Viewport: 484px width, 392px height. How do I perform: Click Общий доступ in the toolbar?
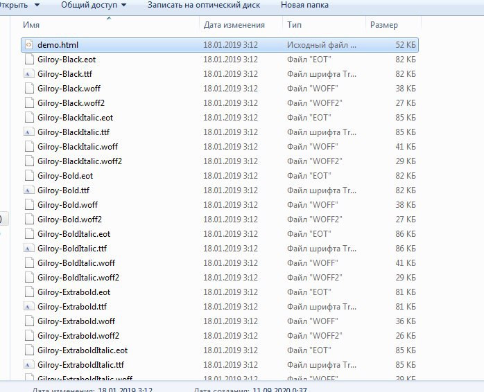tap(89, 5)
